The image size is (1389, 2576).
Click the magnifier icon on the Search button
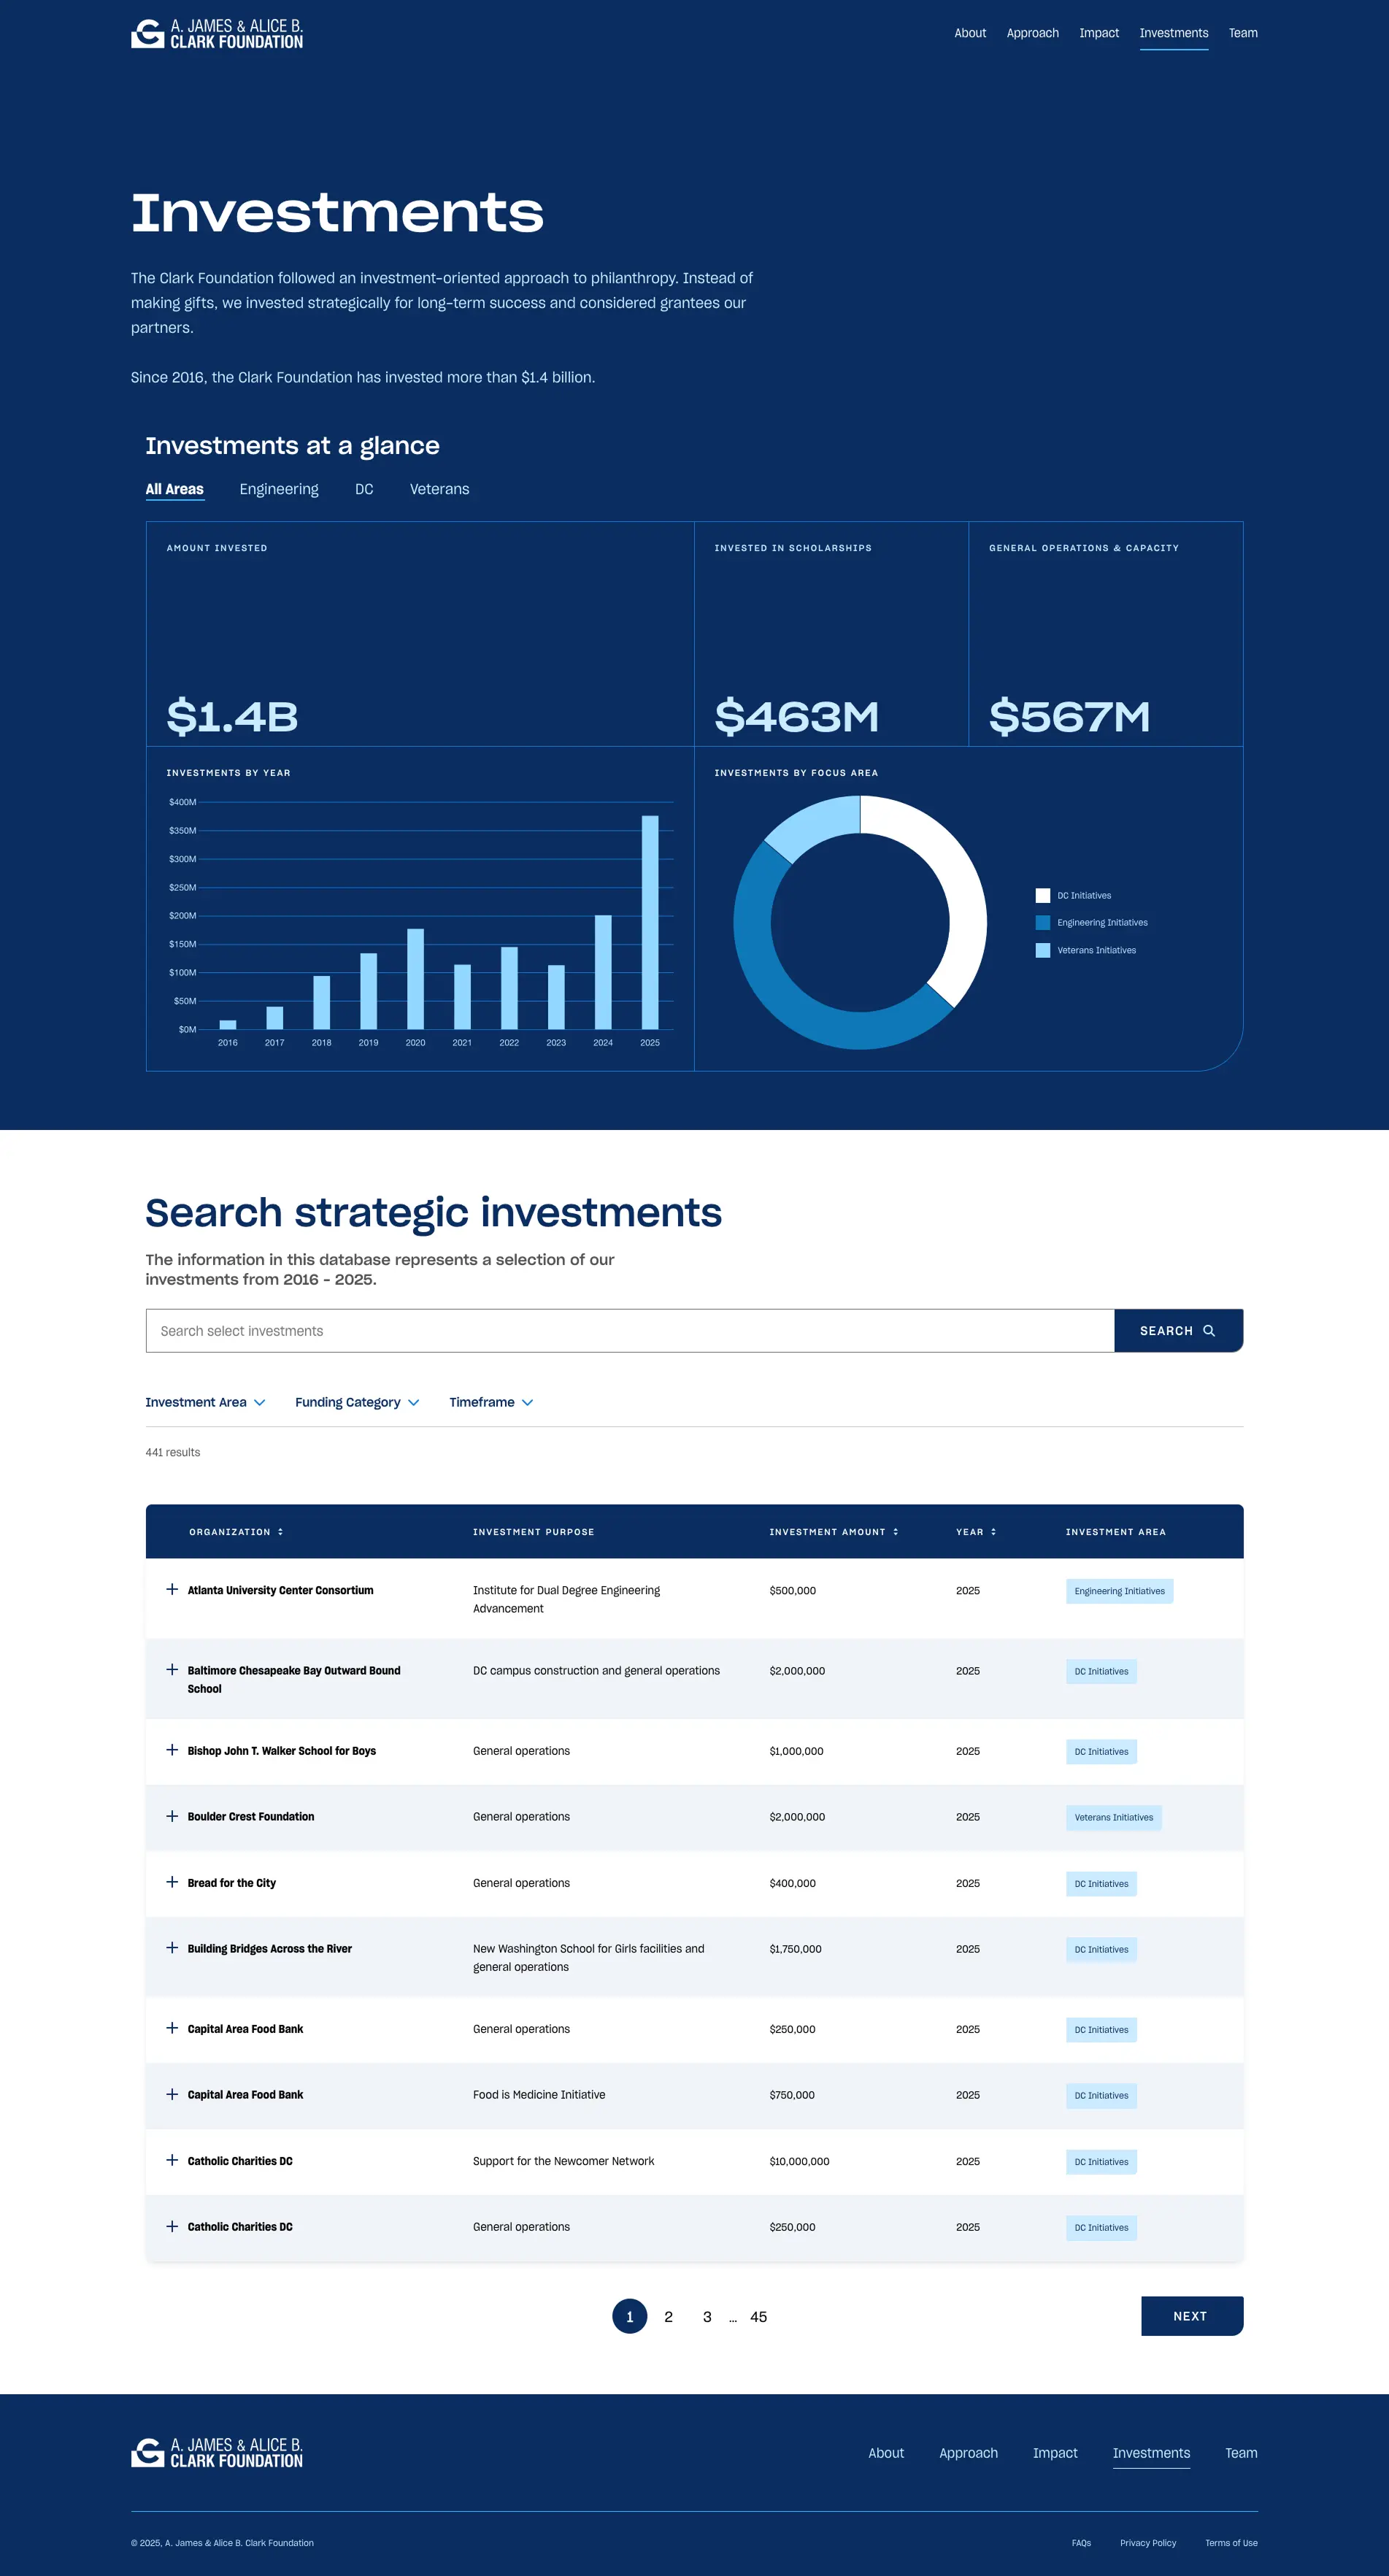click(x=1209, y=1330)
